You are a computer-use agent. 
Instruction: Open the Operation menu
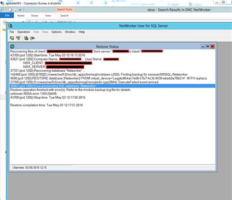23,32
